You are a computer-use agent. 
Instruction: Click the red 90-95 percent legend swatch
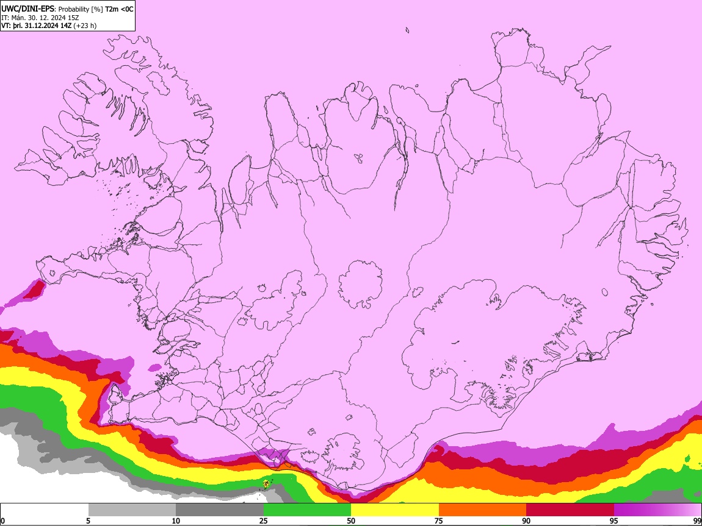pos(570,510)
